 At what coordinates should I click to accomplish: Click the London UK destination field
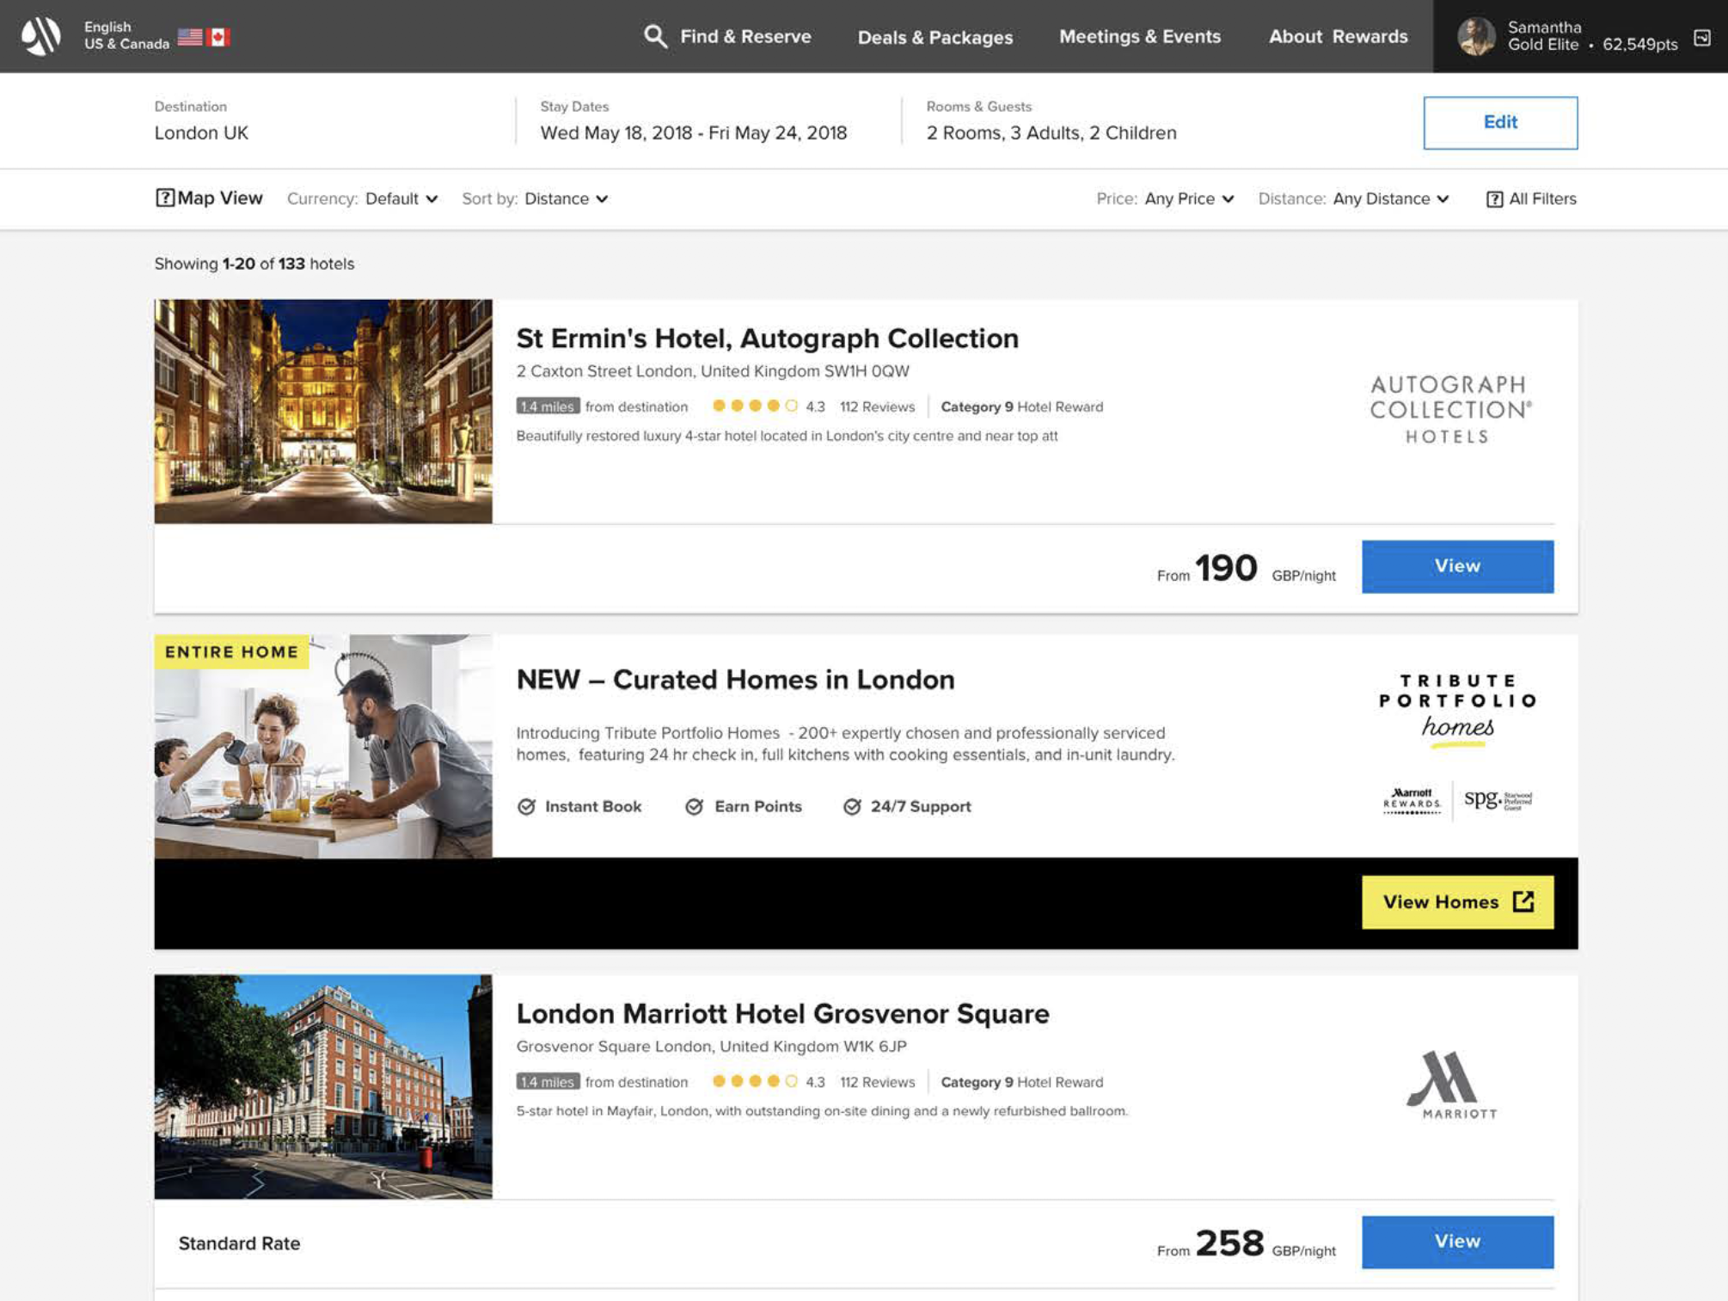click(201, 133)
